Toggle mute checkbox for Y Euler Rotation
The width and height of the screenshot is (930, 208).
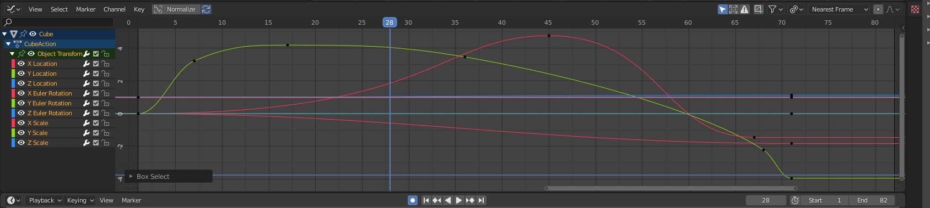click(96, 103)
